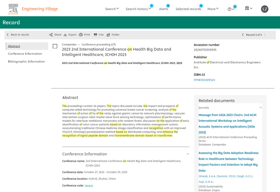Open author link Dominic, P.D.D.
The height and width of the screenshot is (192, 280).
227,176
